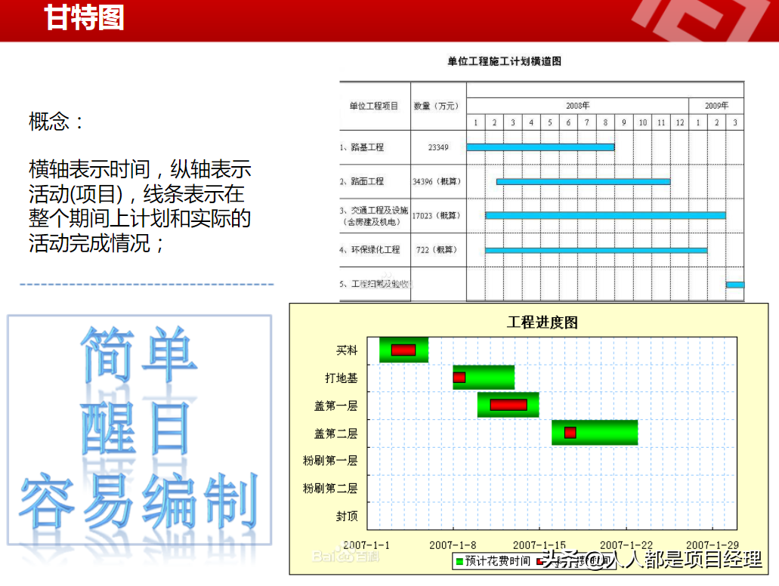Viewport: 779px width, 586px height.
Task: Select the 概念： heading text
Action: [57, 121]
